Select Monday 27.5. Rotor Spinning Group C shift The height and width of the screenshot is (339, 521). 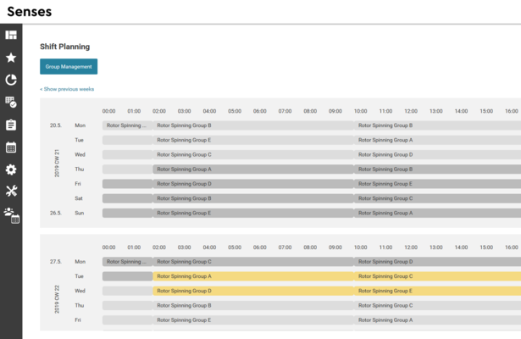point(252,262)
